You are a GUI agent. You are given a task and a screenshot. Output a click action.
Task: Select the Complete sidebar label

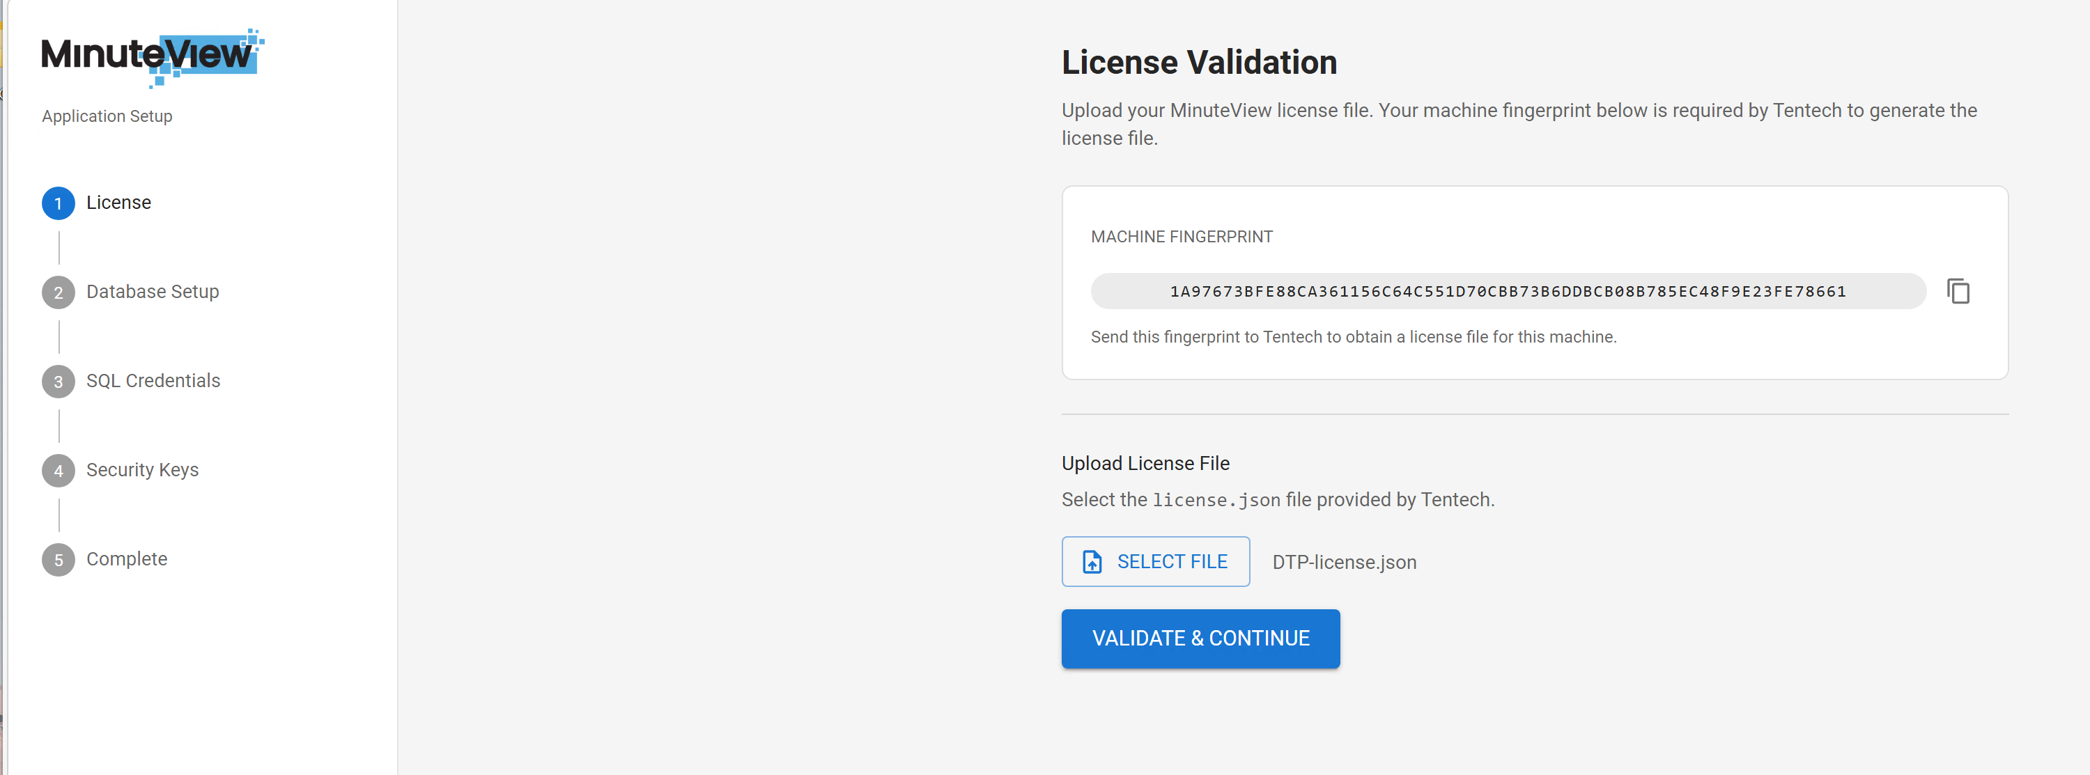pyautogui.click(x=127, y=558)
